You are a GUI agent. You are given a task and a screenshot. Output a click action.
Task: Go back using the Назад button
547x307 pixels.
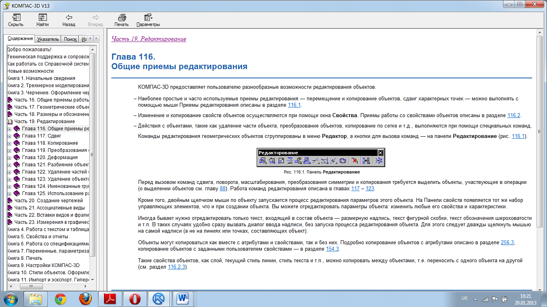coord(69,20)
